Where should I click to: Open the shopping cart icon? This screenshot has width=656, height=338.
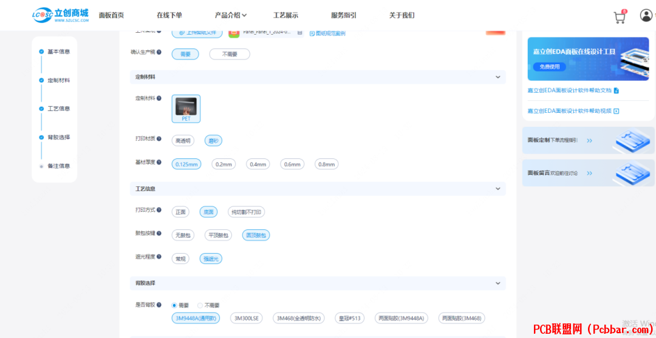pos(619,17)
